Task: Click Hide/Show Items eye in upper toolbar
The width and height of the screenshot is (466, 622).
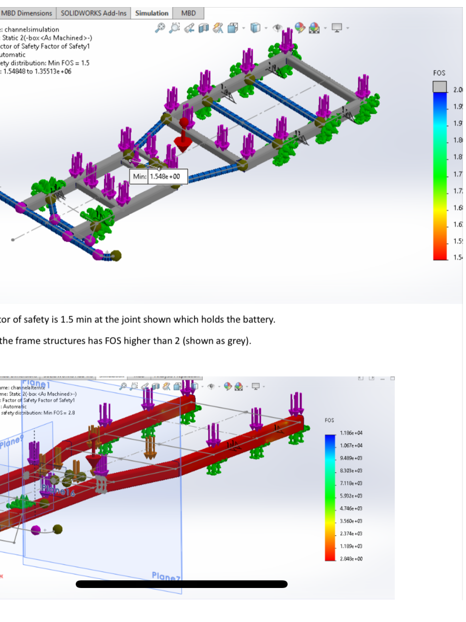Action: click(x=277, y=27)
